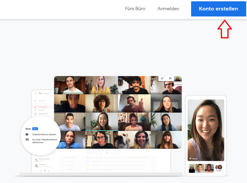Click An einer Videokonferenz teilnehmen
This screenshot has height=183, width=247.
(x=45, y=141)
